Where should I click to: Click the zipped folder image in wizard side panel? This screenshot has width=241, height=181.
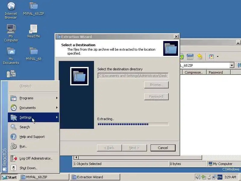point(79,76)
